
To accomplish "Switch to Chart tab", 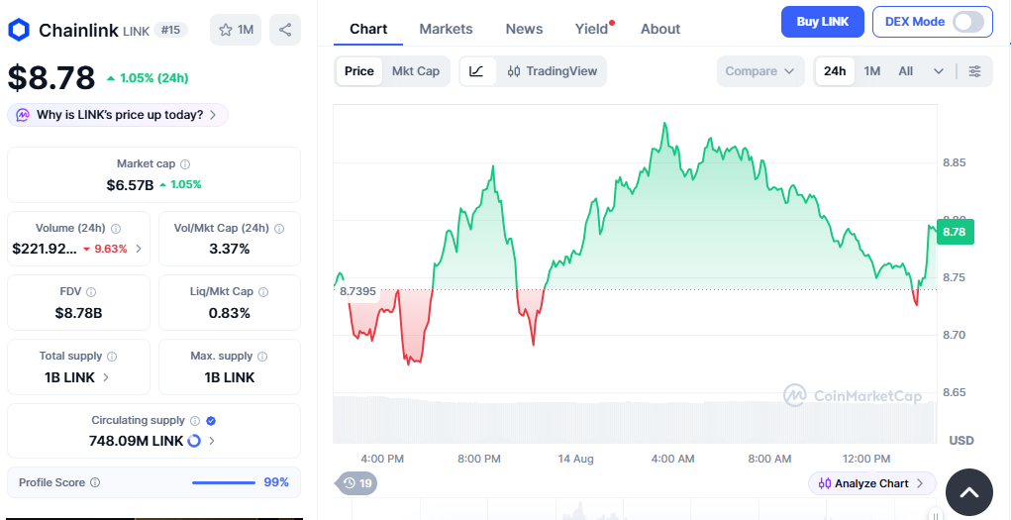I will point(368,29).
